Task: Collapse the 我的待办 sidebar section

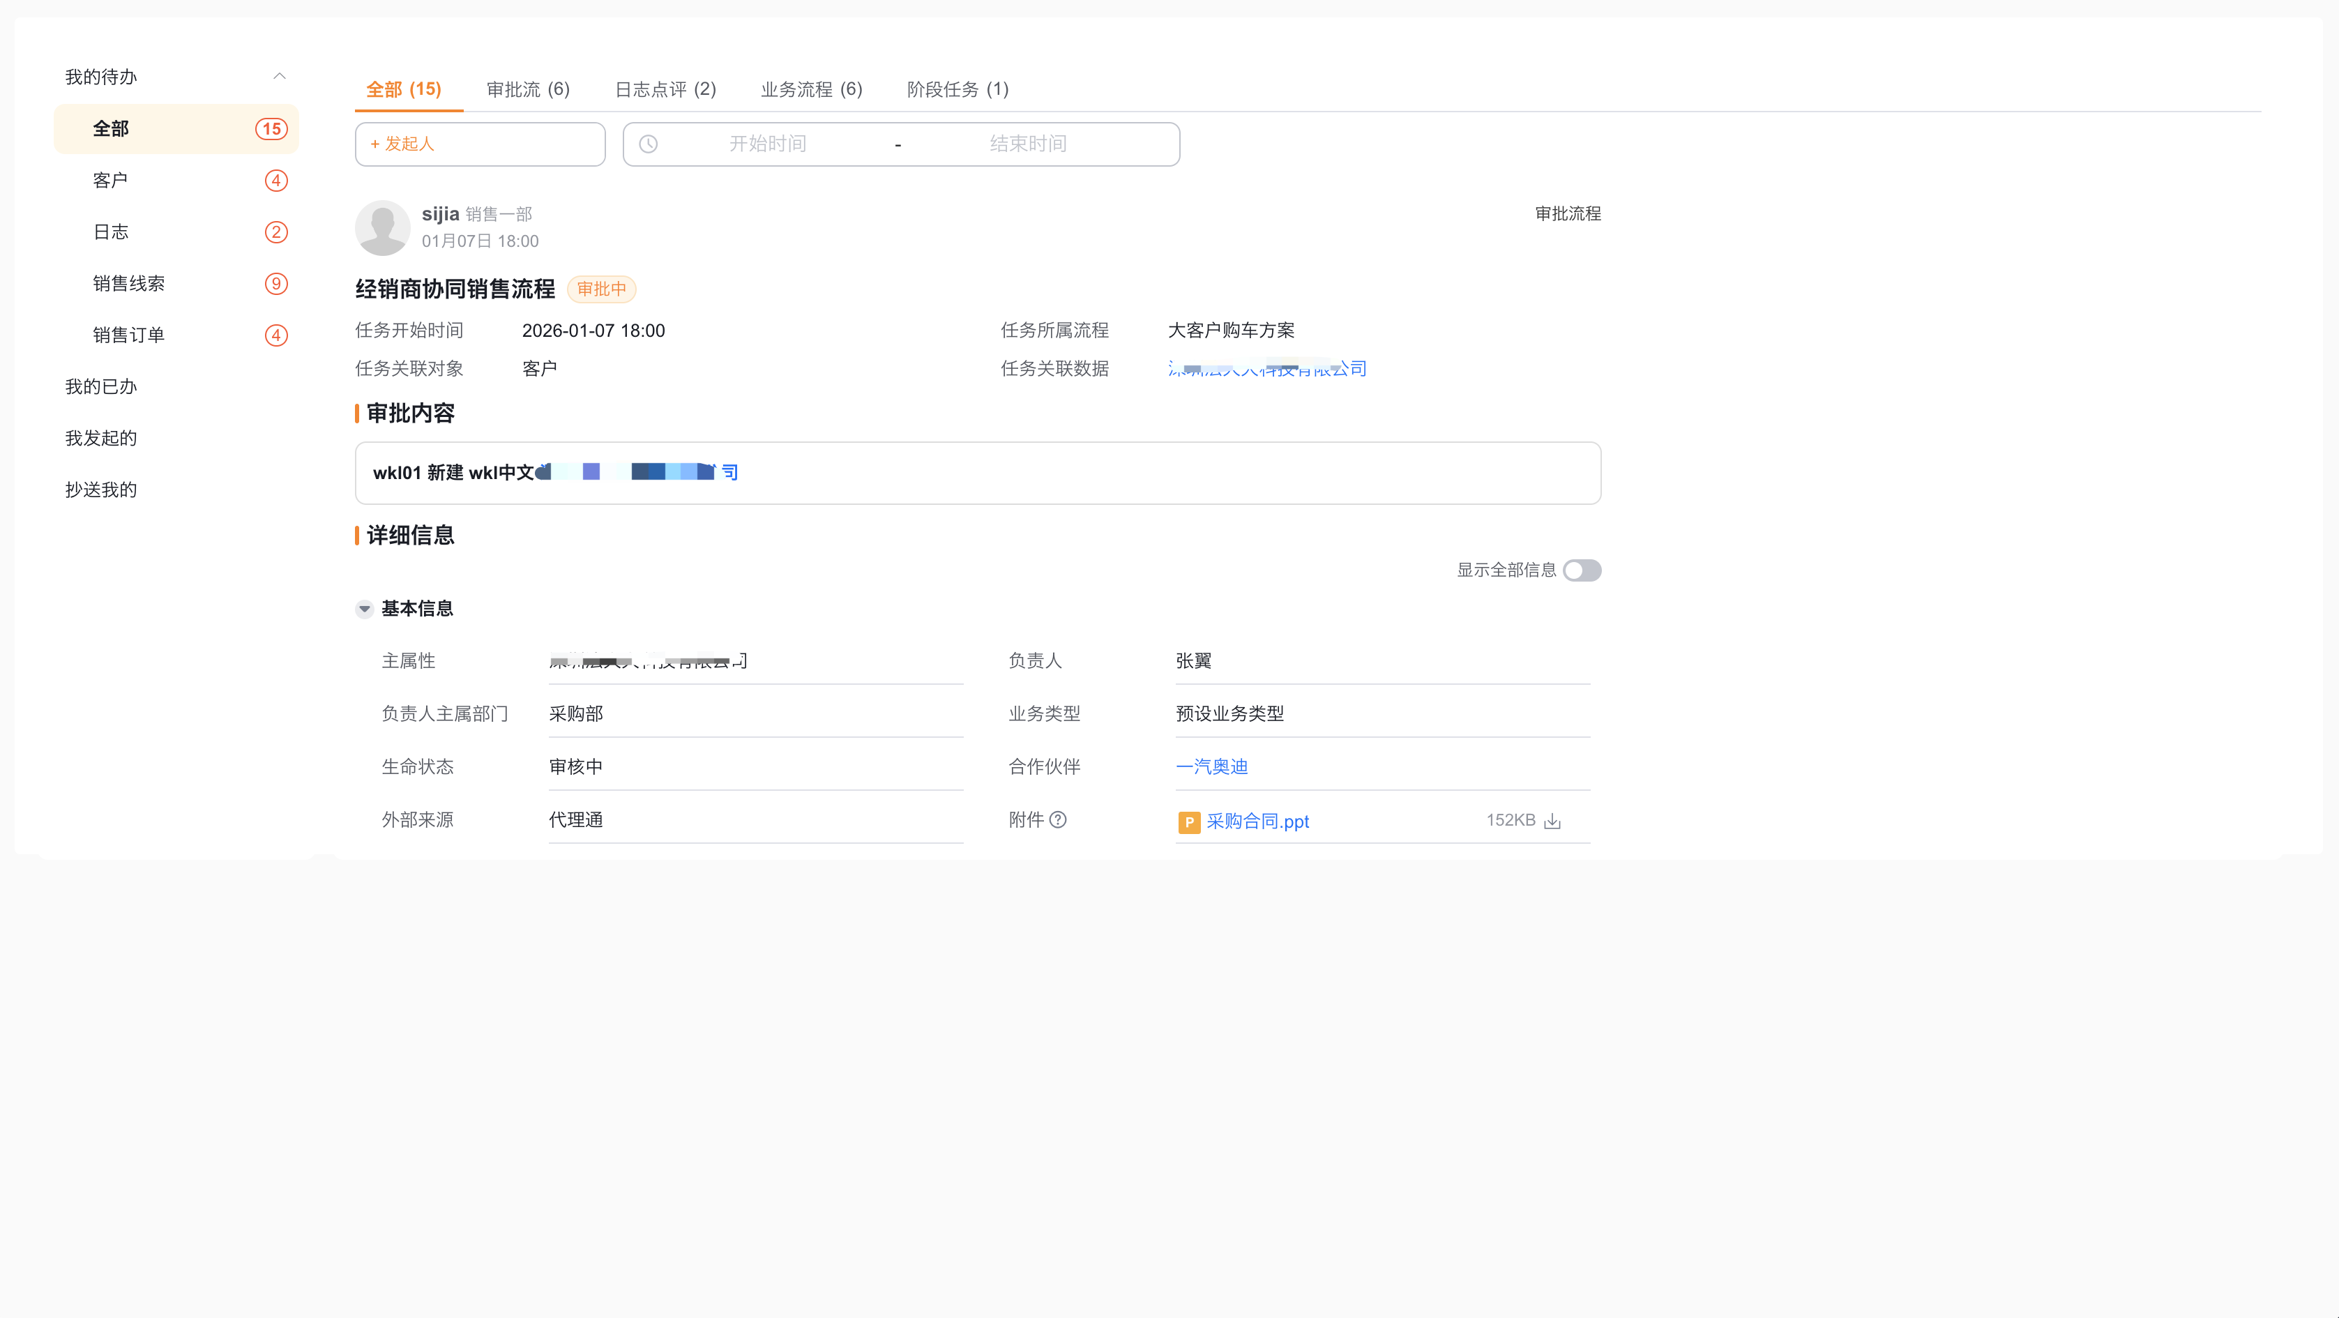Action: pos(279,76)
